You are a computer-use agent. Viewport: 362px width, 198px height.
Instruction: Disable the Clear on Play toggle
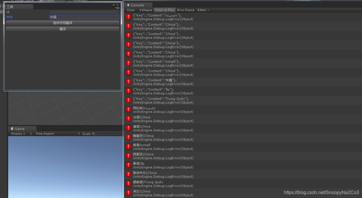(164, 10)
